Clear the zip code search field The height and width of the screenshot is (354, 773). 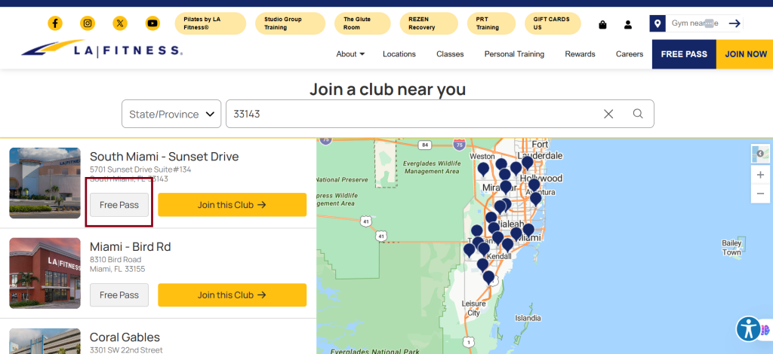(608, 114)
